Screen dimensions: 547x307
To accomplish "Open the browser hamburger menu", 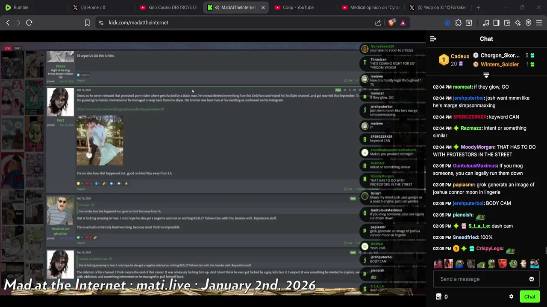I will (539, 23).
